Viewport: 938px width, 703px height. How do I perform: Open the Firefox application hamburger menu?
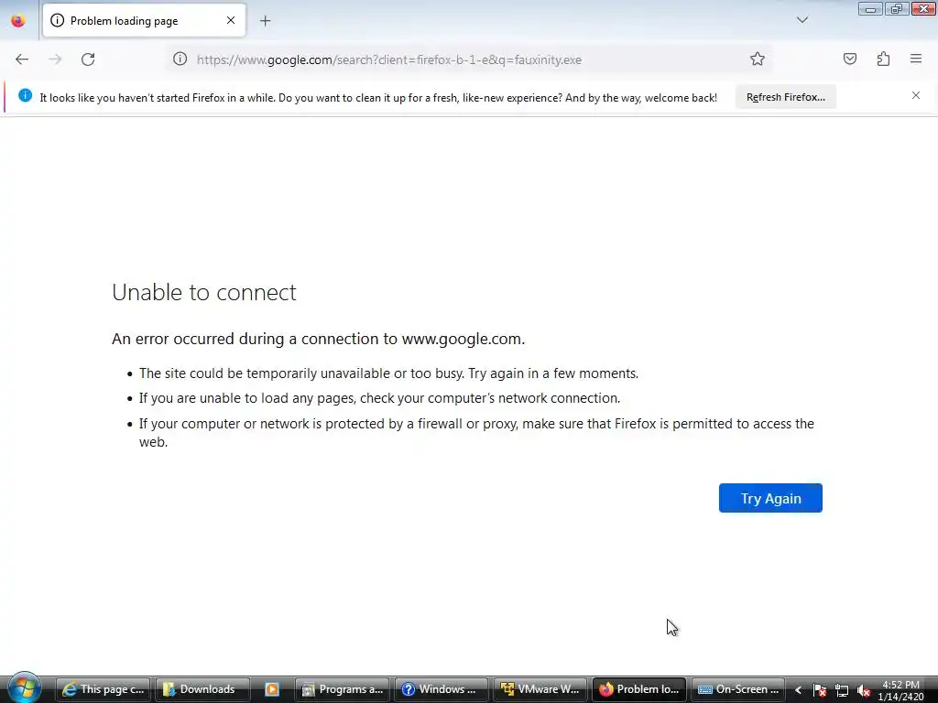pos(916,59)
